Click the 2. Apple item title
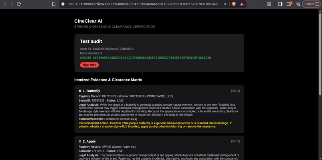 point(89,142)
